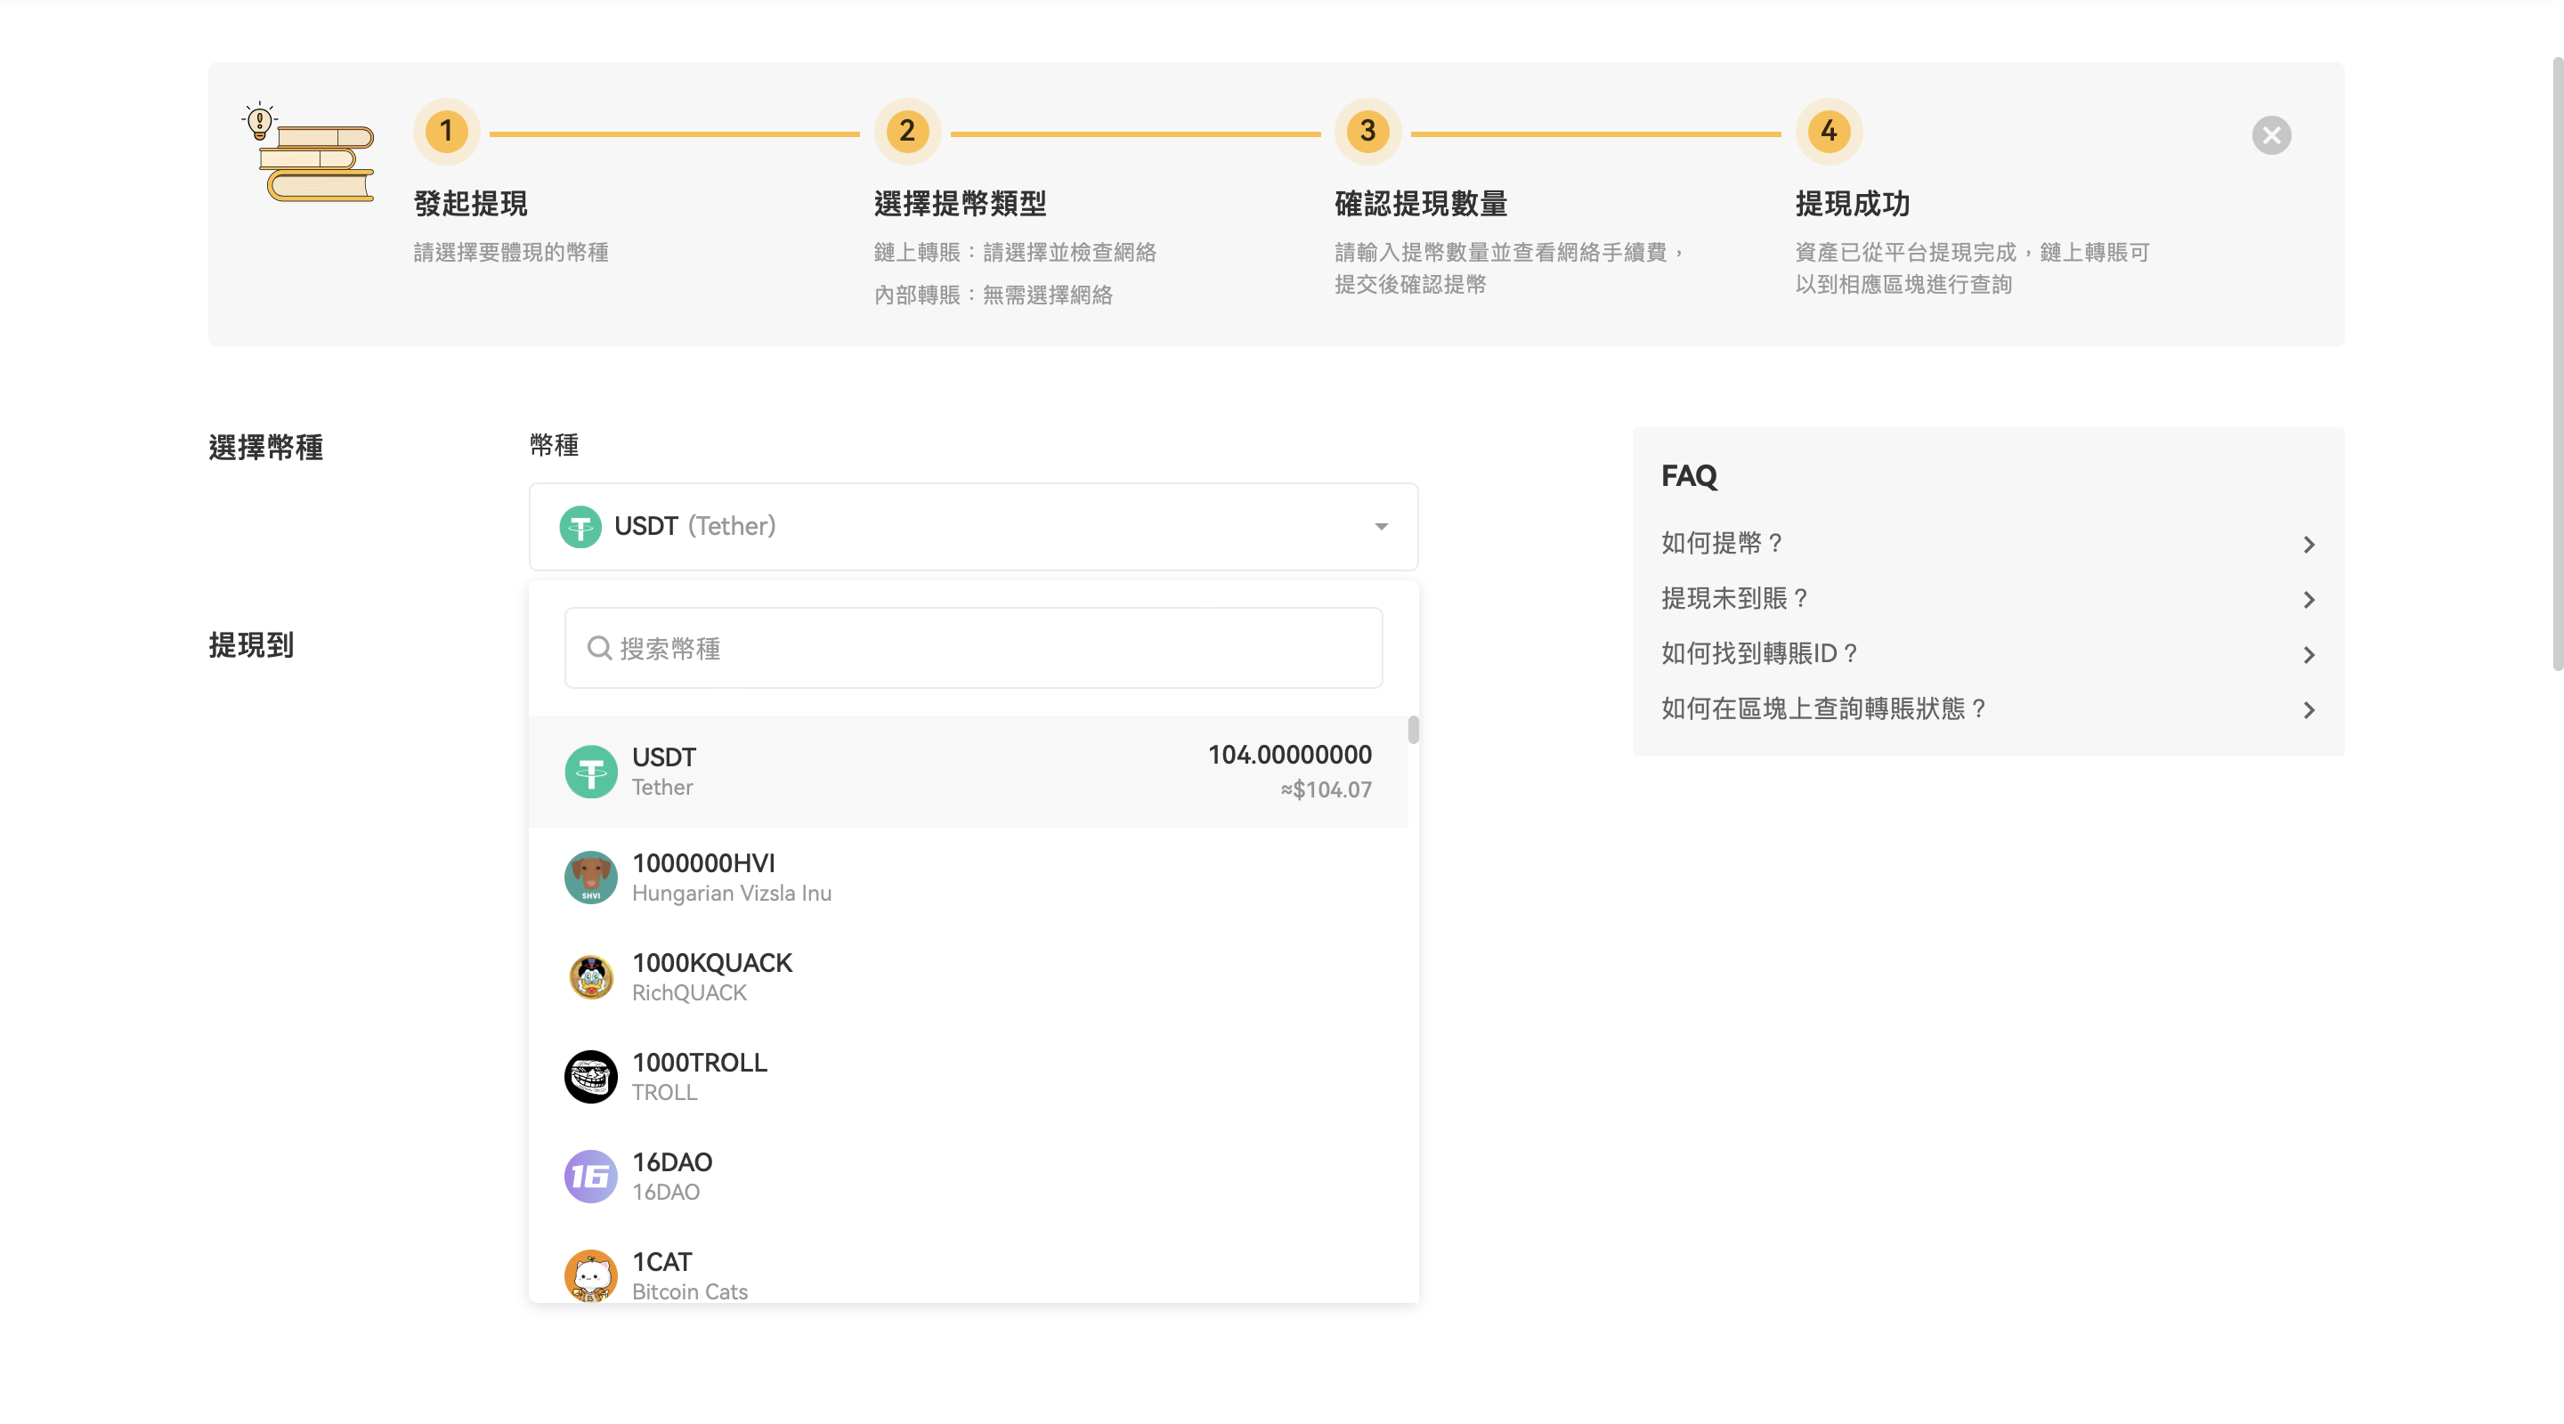Click the 提現成功 step heading
2564x1424 pixels.
click(1853, 204)
